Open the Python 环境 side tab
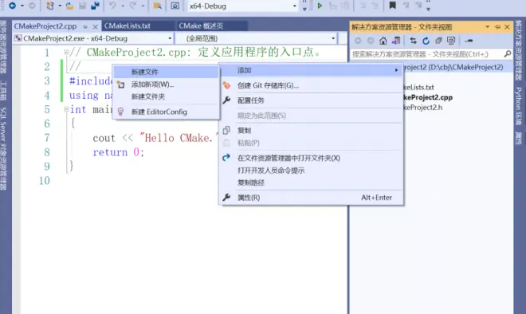 519,106
